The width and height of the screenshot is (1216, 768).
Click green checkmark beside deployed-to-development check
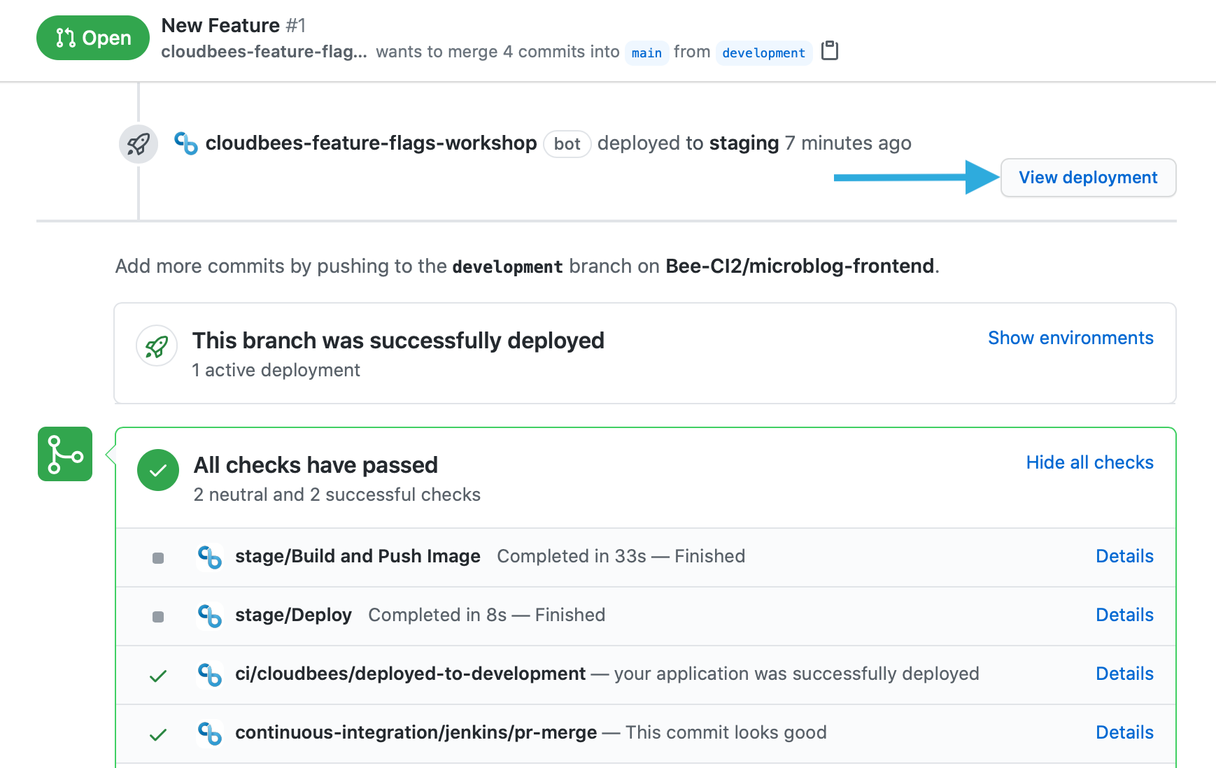(x=158, y=676)
